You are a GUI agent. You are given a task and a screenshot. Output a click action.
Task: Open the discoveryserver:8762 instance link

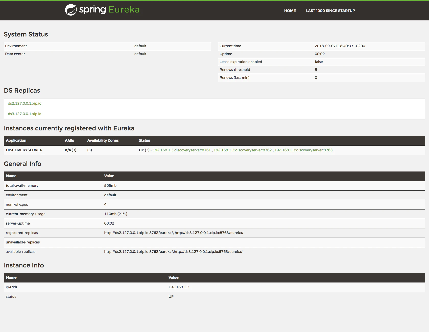242,150
